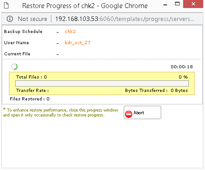The height and width of the screenshot is (170, 205).
Task: Close the Restore Progress window
Action: click(193, 4)
